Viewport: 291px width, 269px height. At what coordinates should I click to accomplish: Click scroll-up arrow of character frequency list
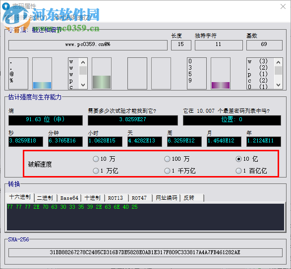pos(278,62)
